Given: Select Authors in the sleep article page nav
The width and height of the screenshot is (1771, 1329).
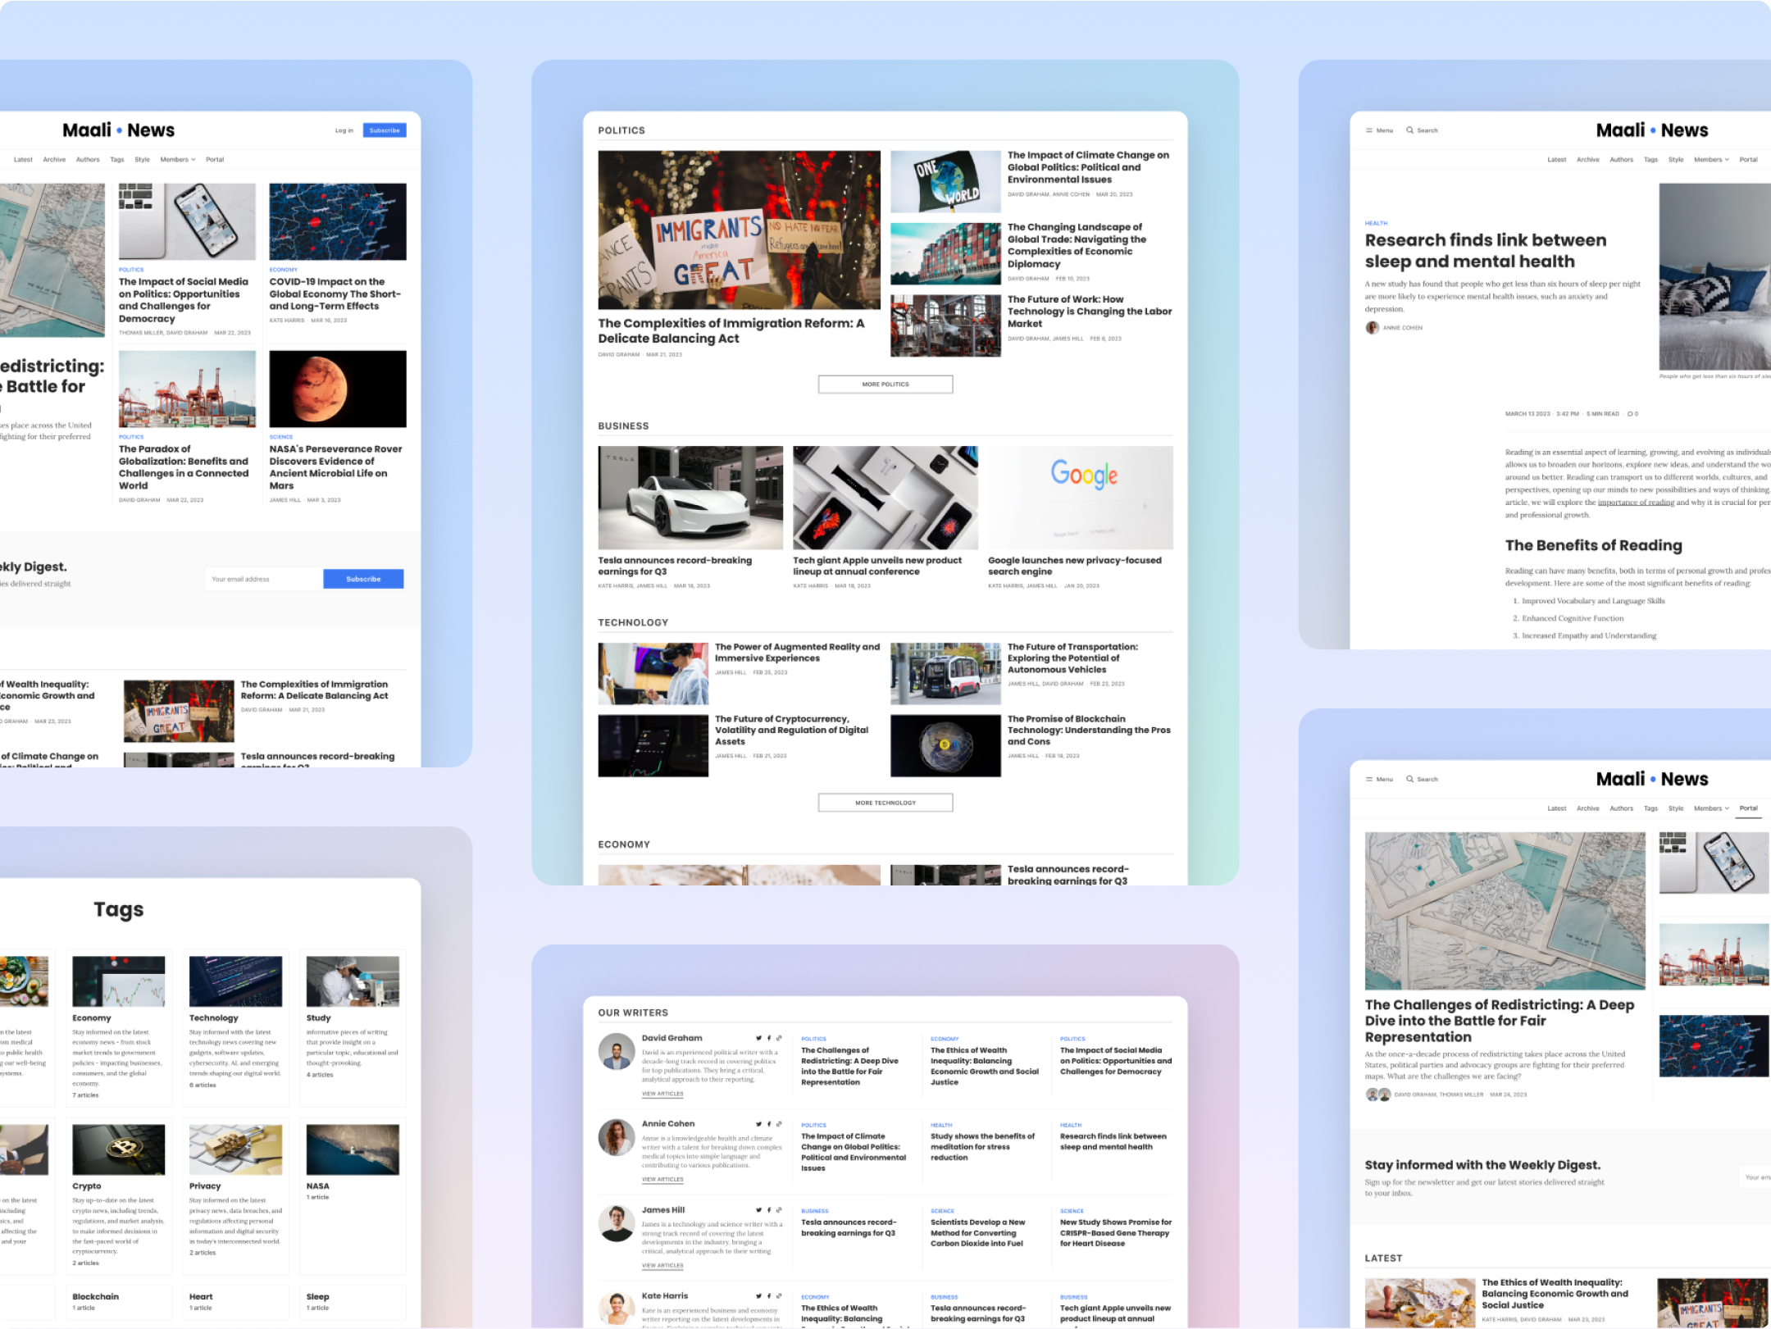Looking at the screenshot, I should tap(1621, 160).
